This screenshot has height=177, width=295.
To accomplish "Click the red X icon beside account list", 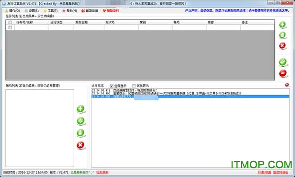I will [x=81, y=145].
